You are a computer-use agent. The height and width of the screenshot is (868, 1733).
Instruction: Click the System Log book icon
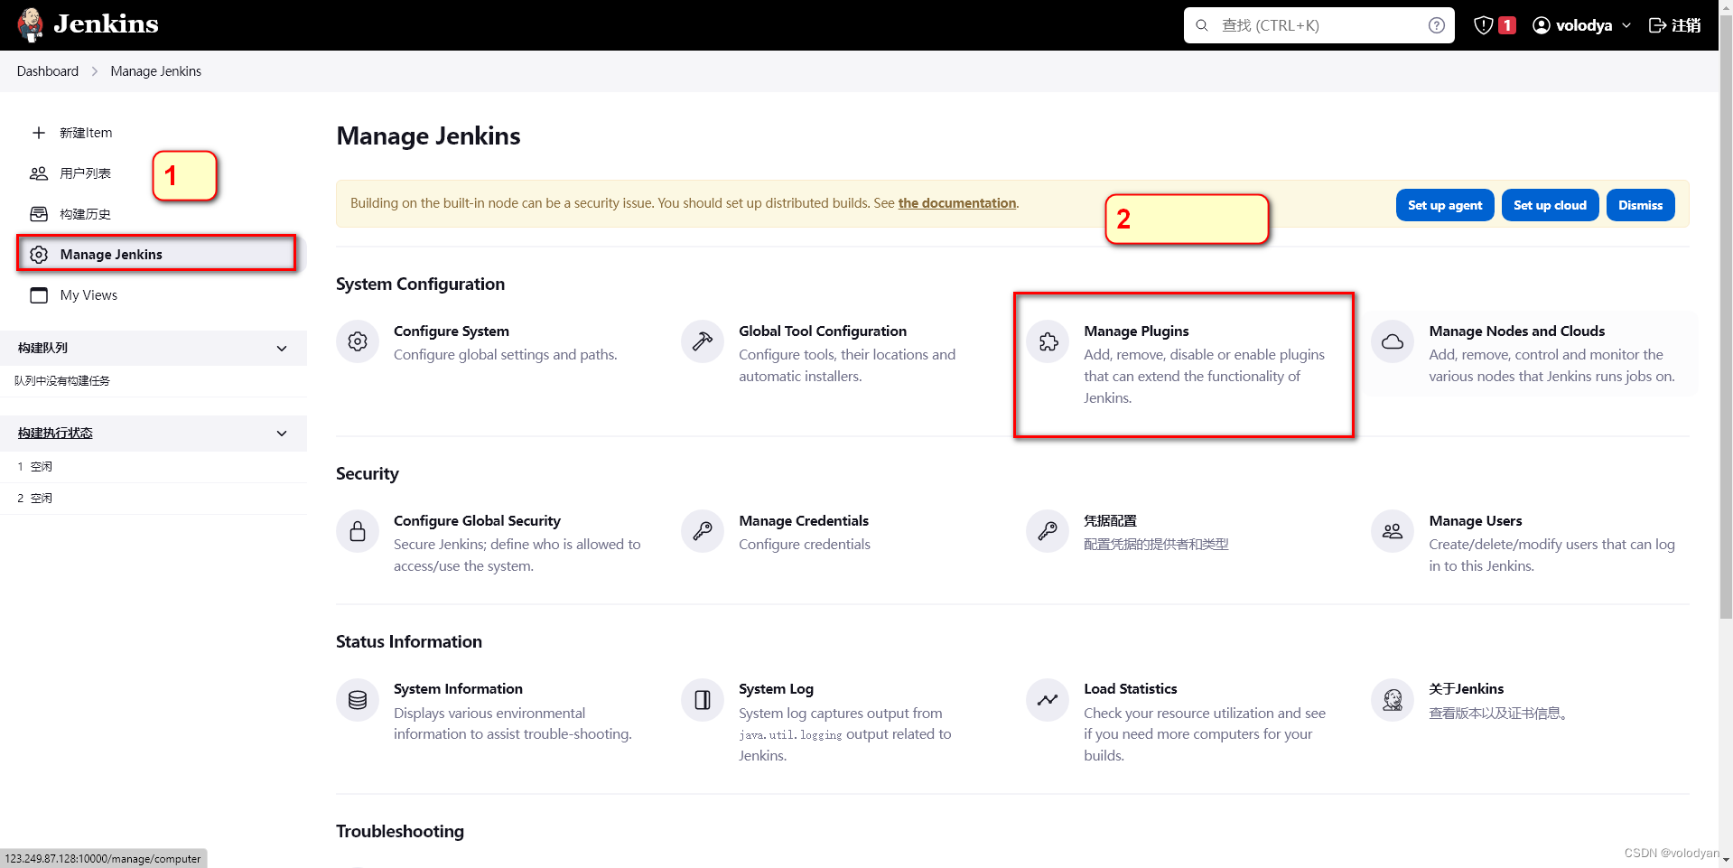703,700
